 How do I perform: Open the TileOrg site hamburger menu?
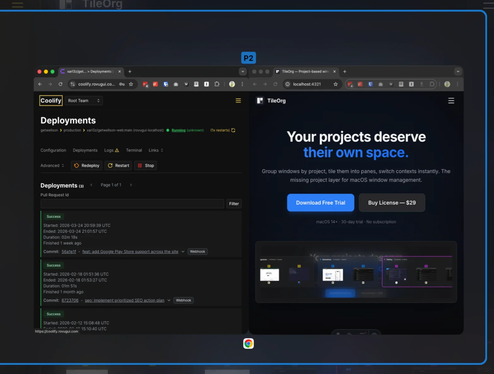pyautogui.click(x=451, y=100)
